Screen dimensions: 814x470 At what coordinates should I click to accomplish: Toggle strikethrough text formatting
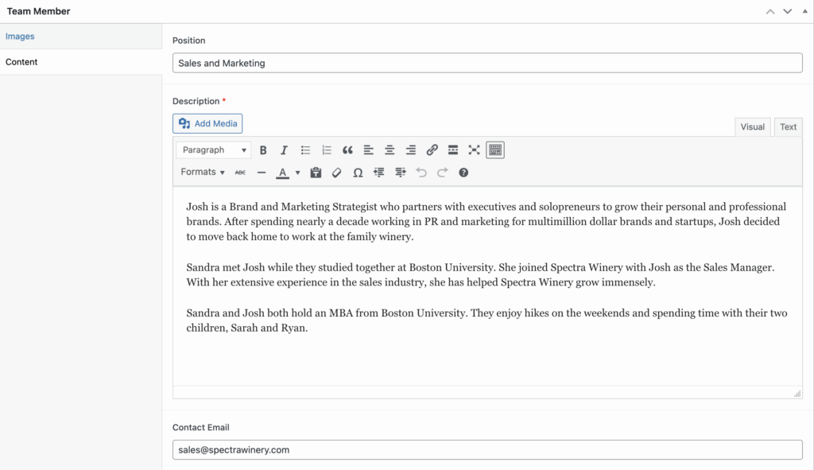pos(240,173)
